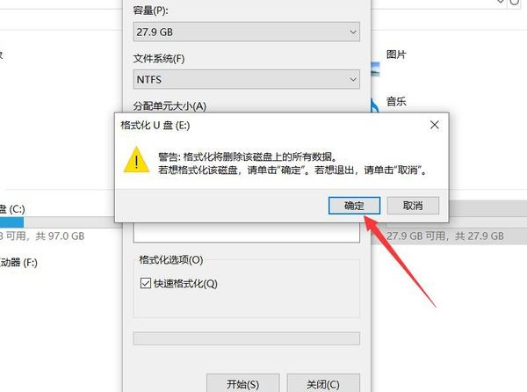Viewport: 527px width, 392px height.
Task: Toggle the 快速格式化(Q) checkbox
Action: [145, 283]
